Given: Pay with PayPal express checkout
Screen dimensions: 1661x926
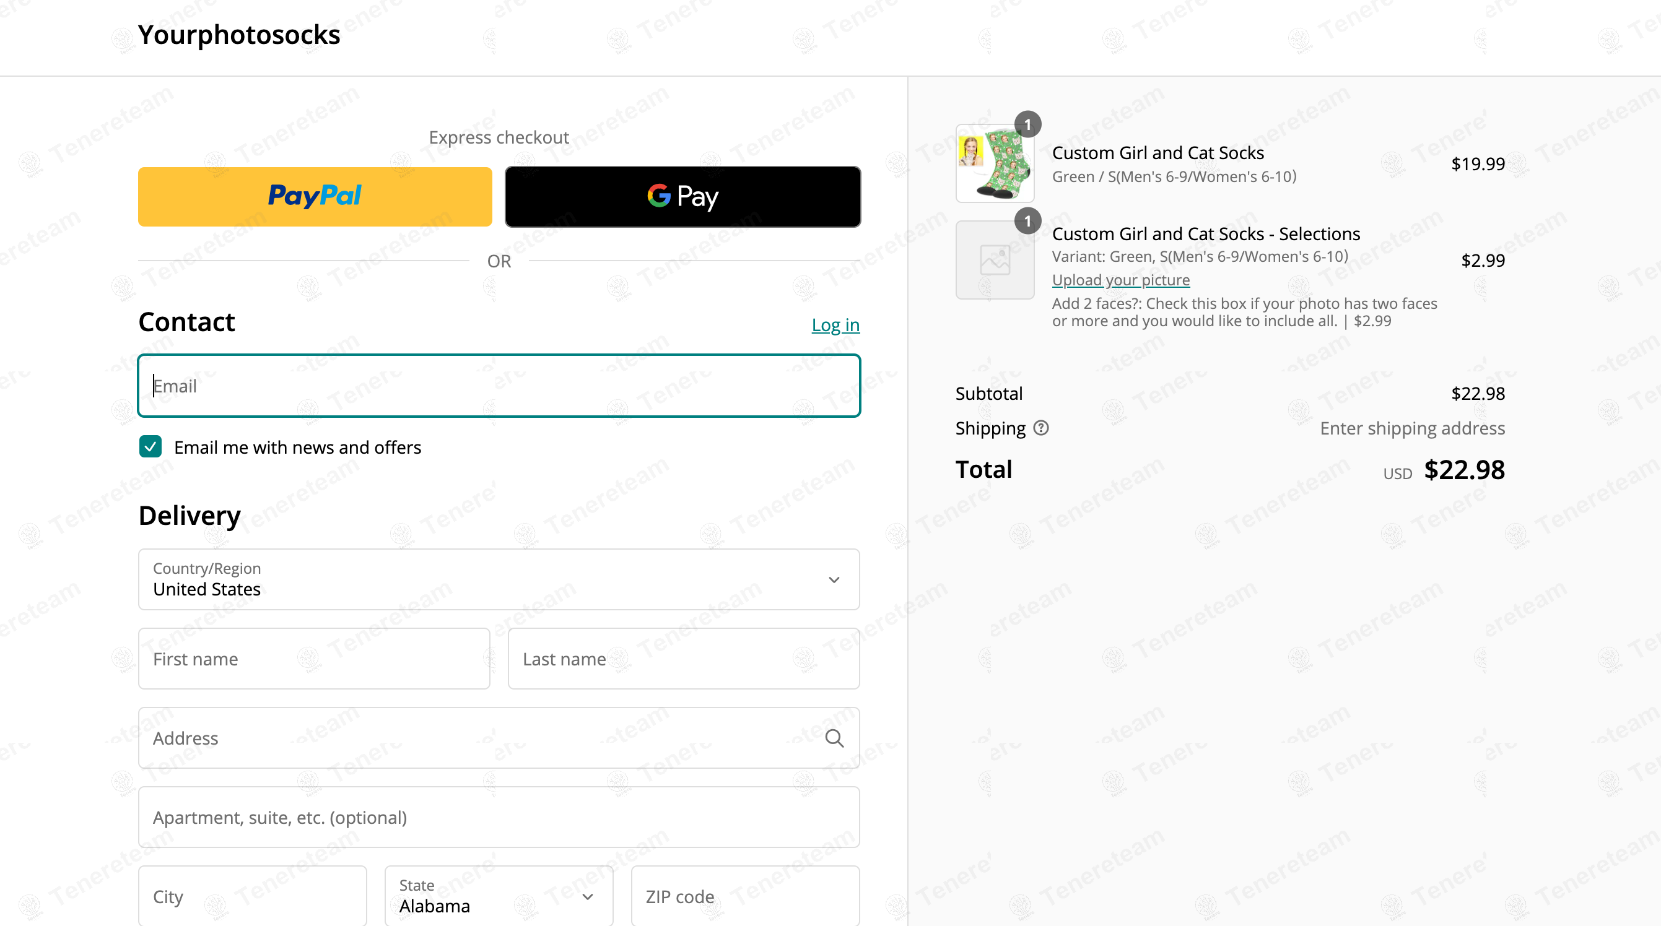Looking at the screenshot, I should 315,197.
